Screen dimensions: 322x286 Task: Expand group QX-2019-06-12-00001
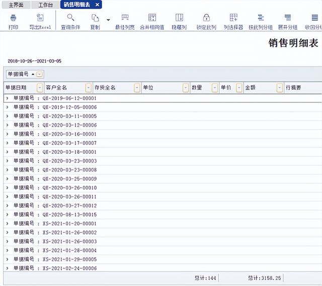[x=7, y=98]
